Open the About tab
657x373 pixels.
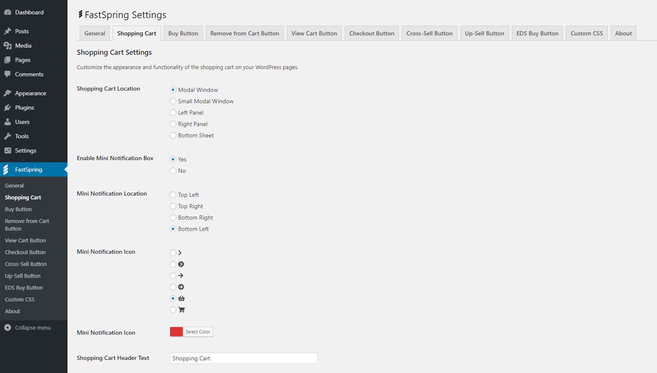coord(623,33)
